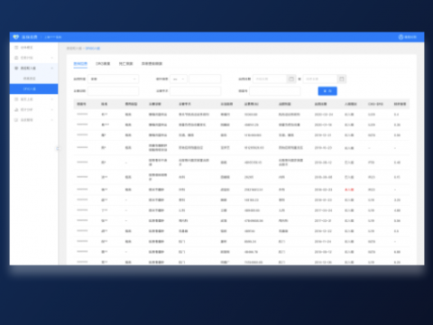This screenshot has width=433, height=325.
Task: Select the non-highlighted sub-item under the expanded sidebar group
Action: tap(30, 79)
